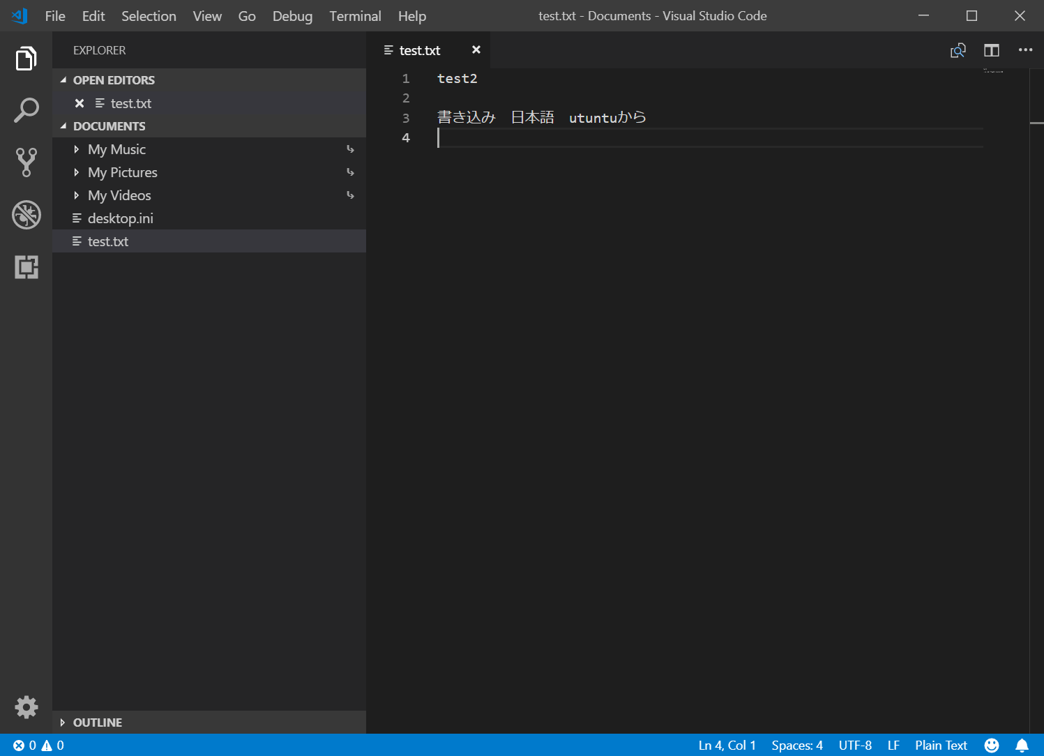Click the Split Editor icon
This screenshot has width=1044, height=756.
(991, 50)
